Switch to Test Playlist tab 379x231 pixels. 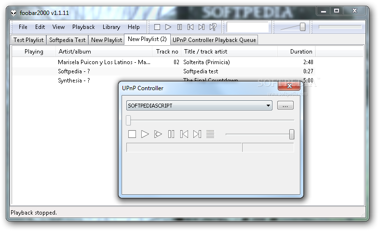point(28,40)
